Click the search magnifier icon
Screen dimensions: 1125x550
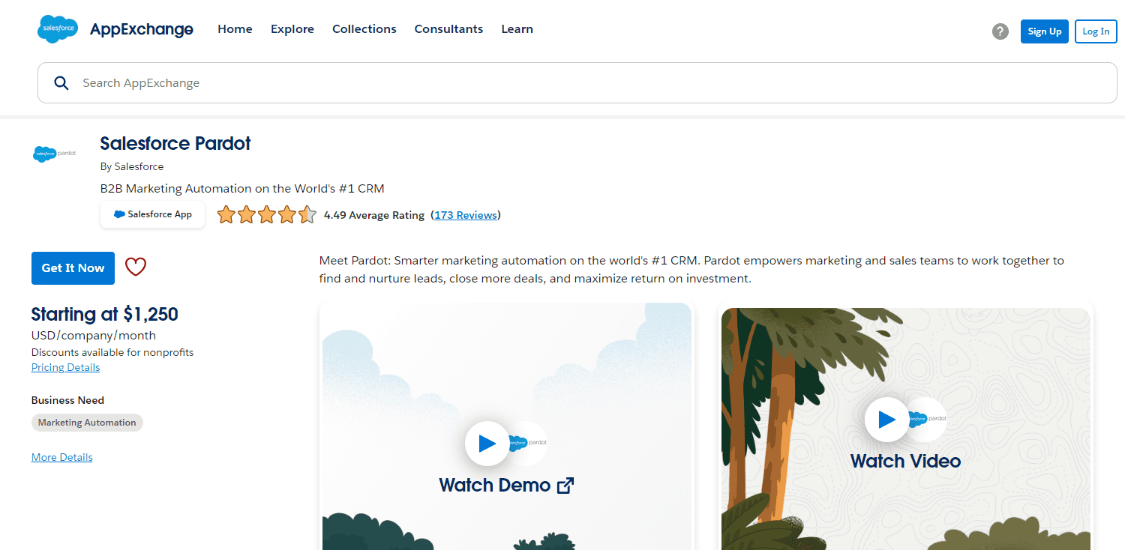coord(61,83)
